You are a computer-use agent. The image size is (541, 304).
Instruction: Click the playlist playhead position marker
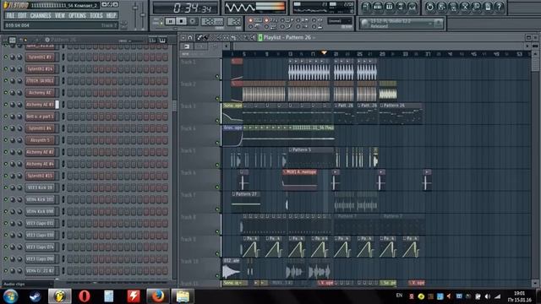(324, 52)
